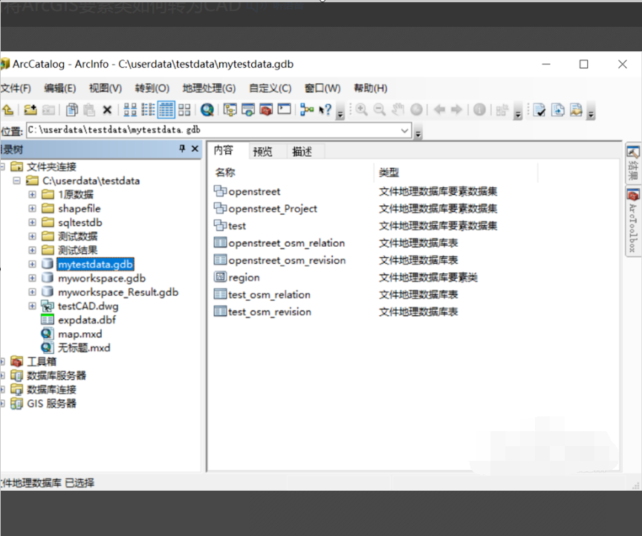Open the 帮助(H) menu
Image resolution: width=642 pixels, height=536 pixels.
371,88
